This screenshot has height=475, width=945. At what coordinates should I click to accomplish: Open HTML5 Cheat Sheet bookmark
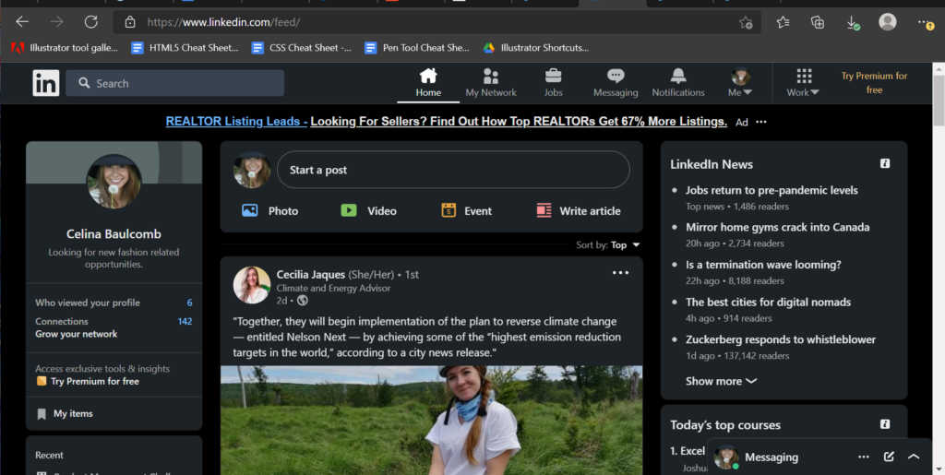185,48
